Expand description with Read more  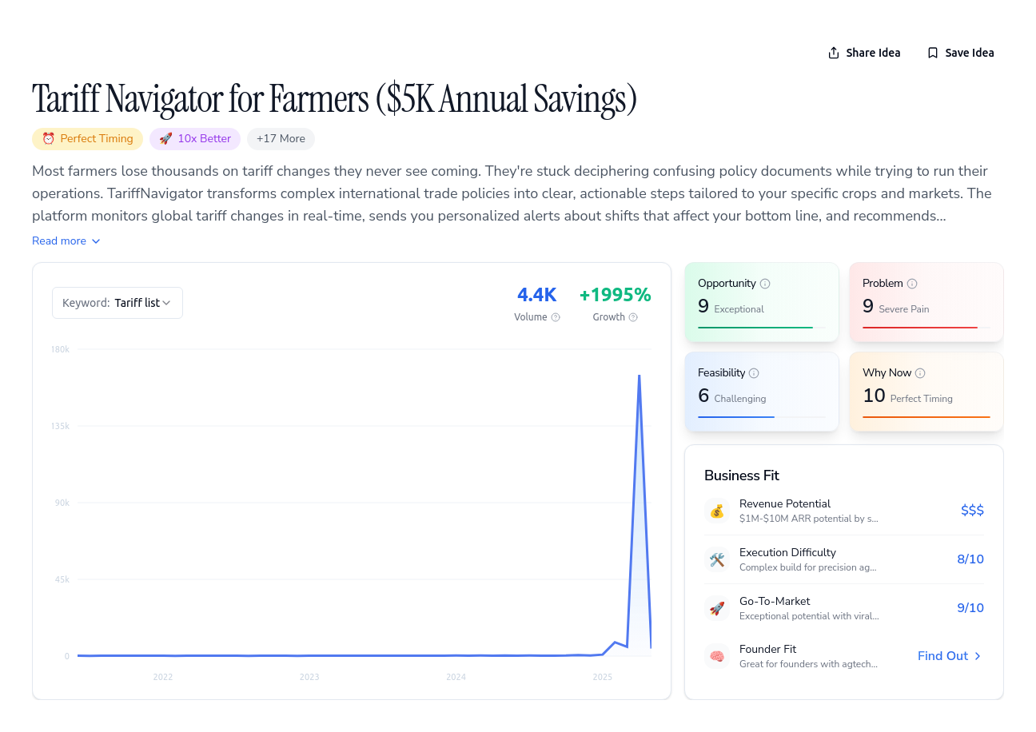(x=66, y=241)
